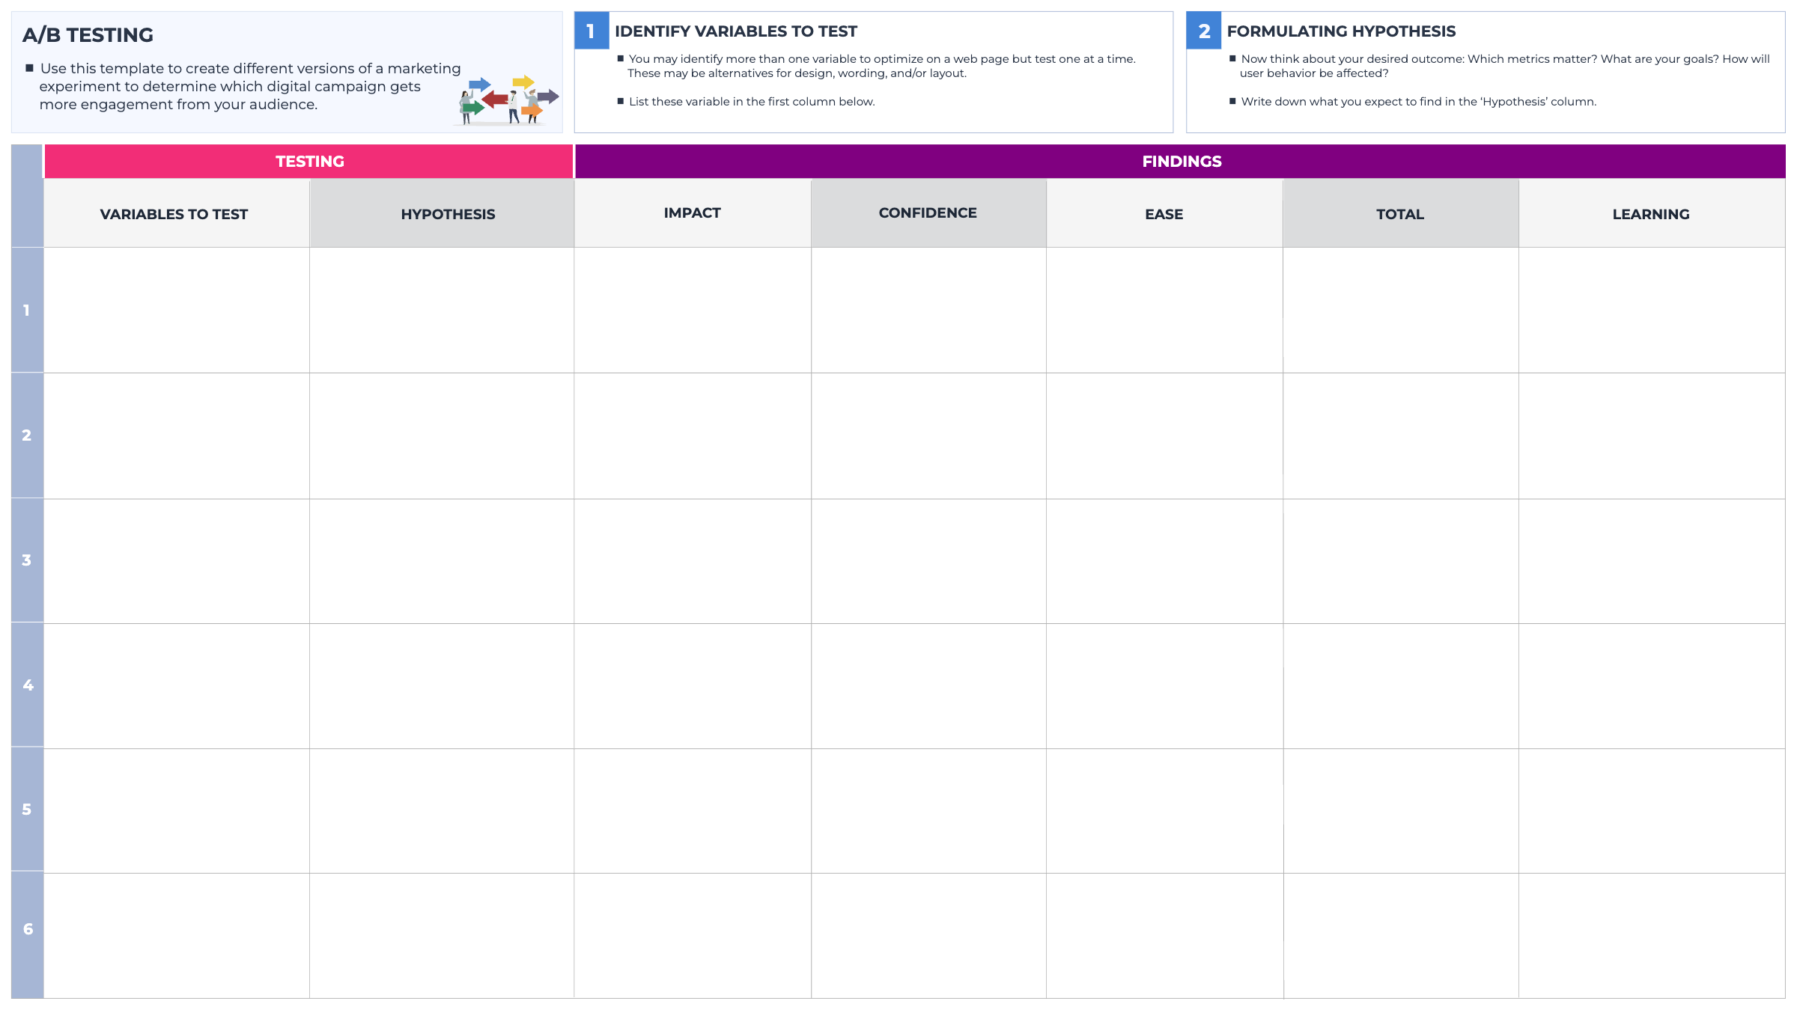Click row 2 Variables to Test cell
The image size is (1797, 1010).
pos(177,435)
